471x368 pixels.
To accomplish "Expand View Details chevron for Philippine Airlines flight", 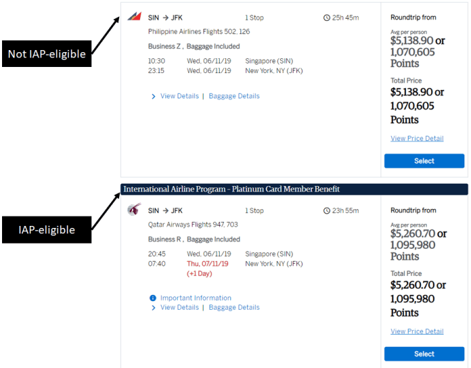I will 154,96.
